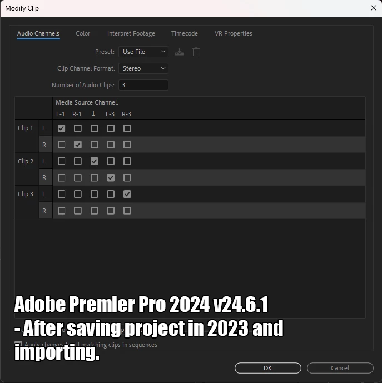Check Clip 1 R channel 1 checkbox
382x383 pixels.
point(95,145)
